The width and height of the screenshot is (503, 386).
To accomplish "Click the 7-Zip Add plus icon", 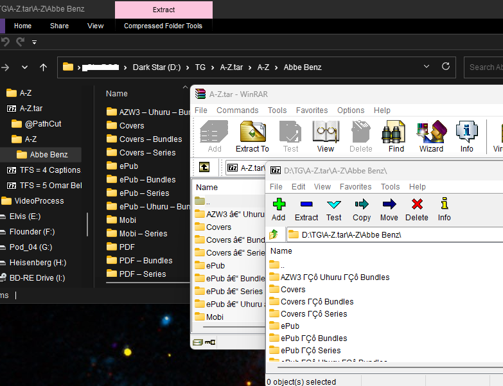I will (278, 205).
